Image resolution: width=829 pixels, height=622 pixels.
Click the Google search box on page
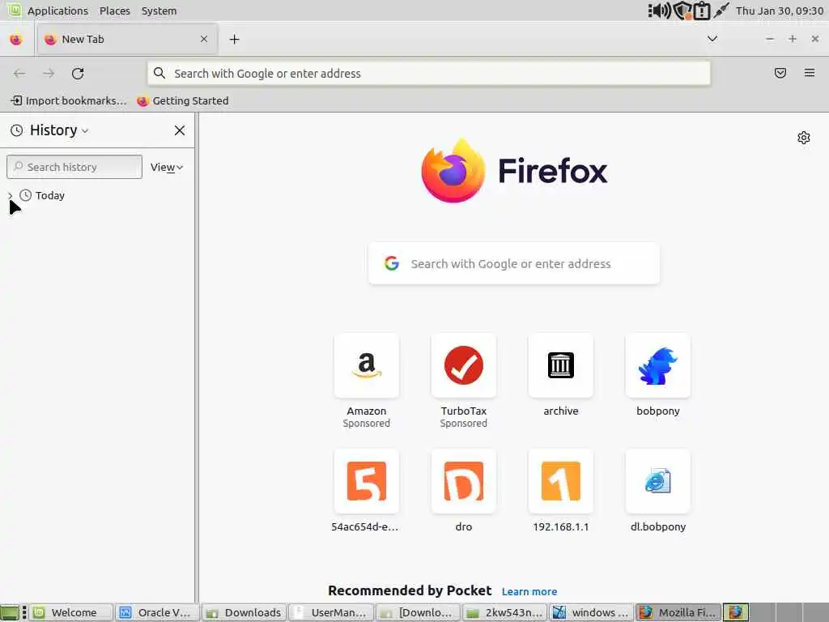pos(514,263)
